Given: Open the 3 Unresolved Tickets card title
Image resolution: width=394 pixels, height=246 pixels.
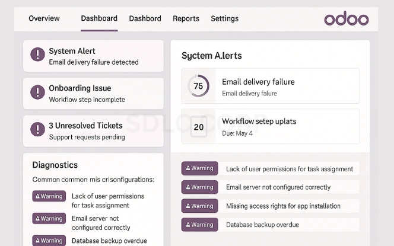Looking at the screenshot, I should [85, 126].
